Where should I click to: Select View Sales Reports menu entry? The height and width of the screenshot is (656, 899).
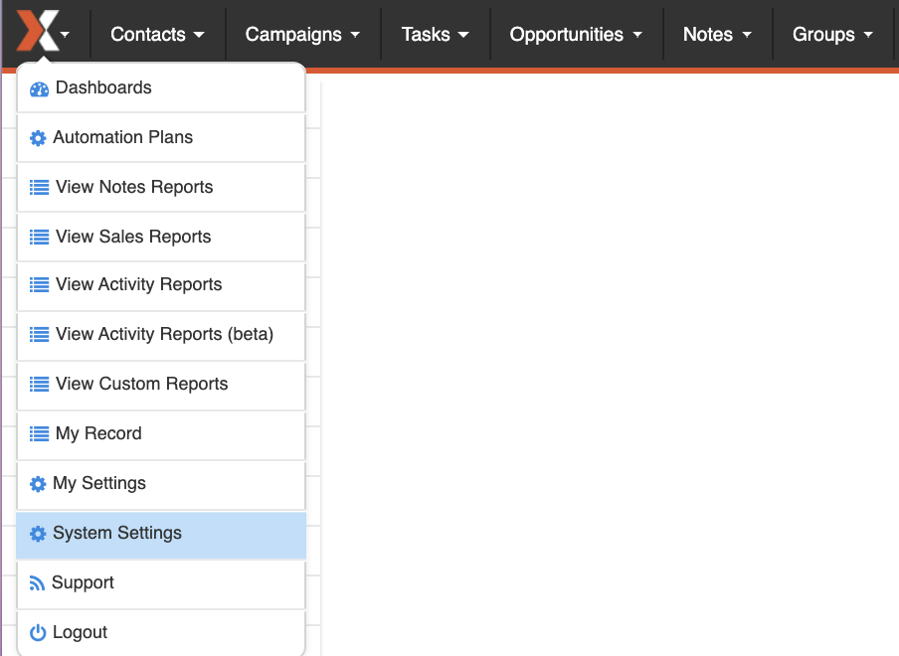133,237
